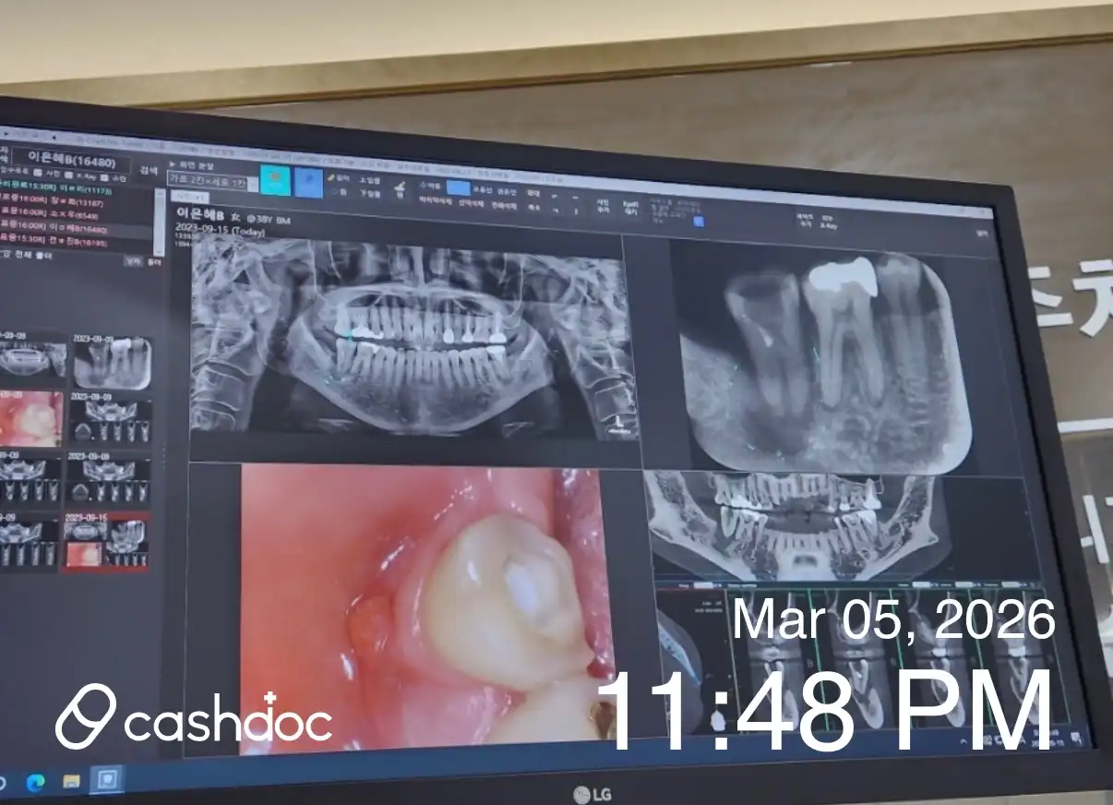Click the small blue square icon in info panel
This screenshot has width=1113, height=805.
(698, 221)
